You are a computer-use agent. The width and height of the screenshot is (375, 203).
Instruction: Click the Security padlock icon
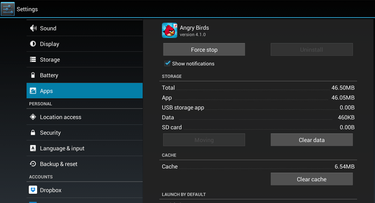pos(33,133)
